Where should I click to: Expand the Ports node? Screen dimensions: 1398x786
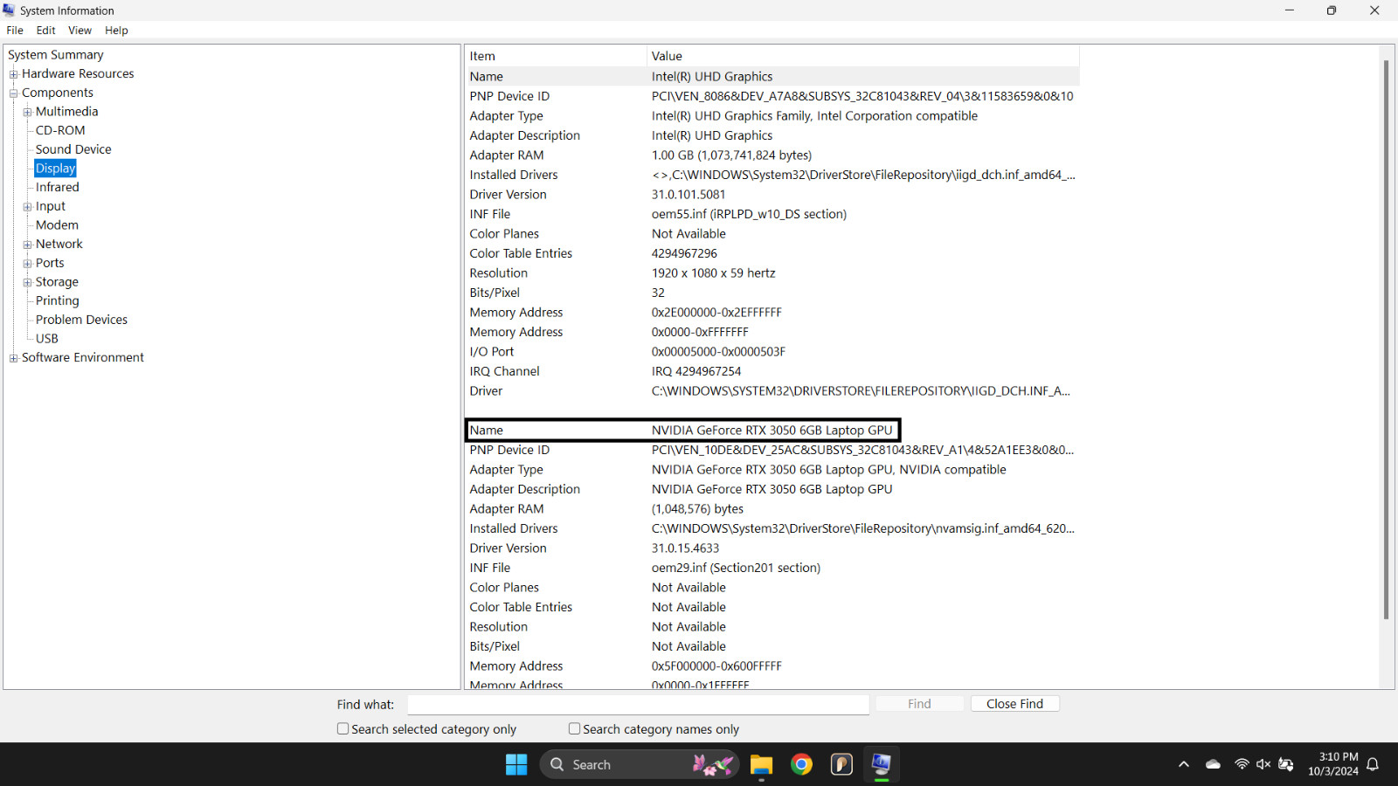(x=27, y=264)
